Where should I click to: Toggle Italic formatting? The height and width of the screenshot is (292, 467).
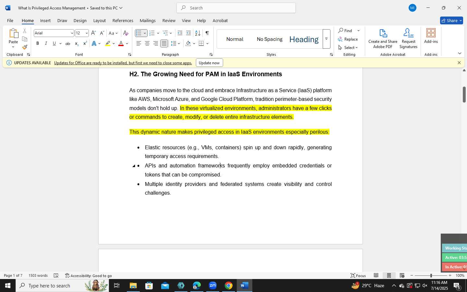pos(46,43)
